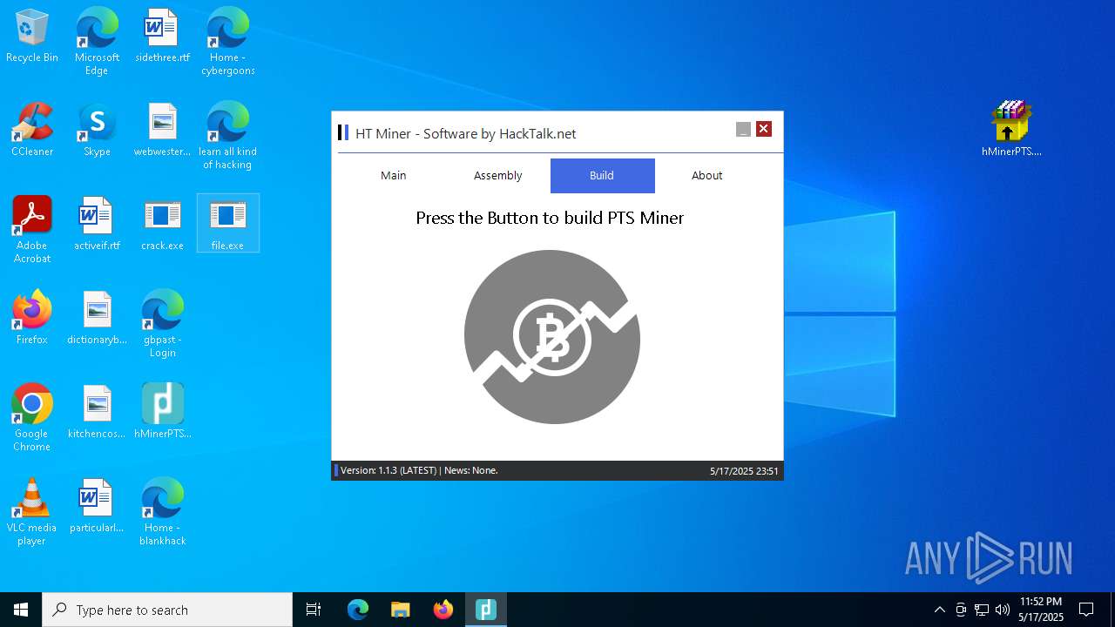The height and width of the screenshot is (627, 1115).
Task: Open the About tab
Action: coord(707,176)
